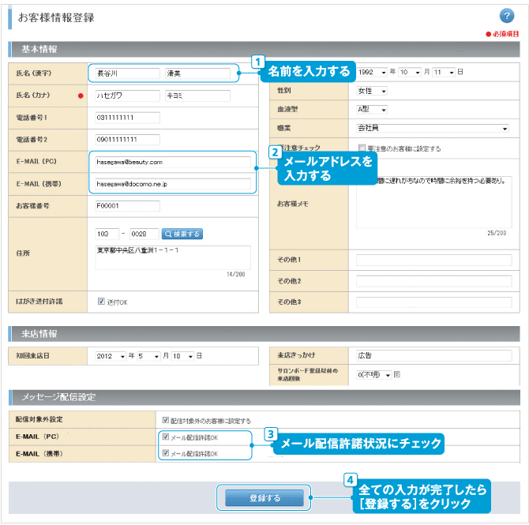529x525 pixels.
Task: Click the E-MAIL (PC) address field
Action: [171, 162]
